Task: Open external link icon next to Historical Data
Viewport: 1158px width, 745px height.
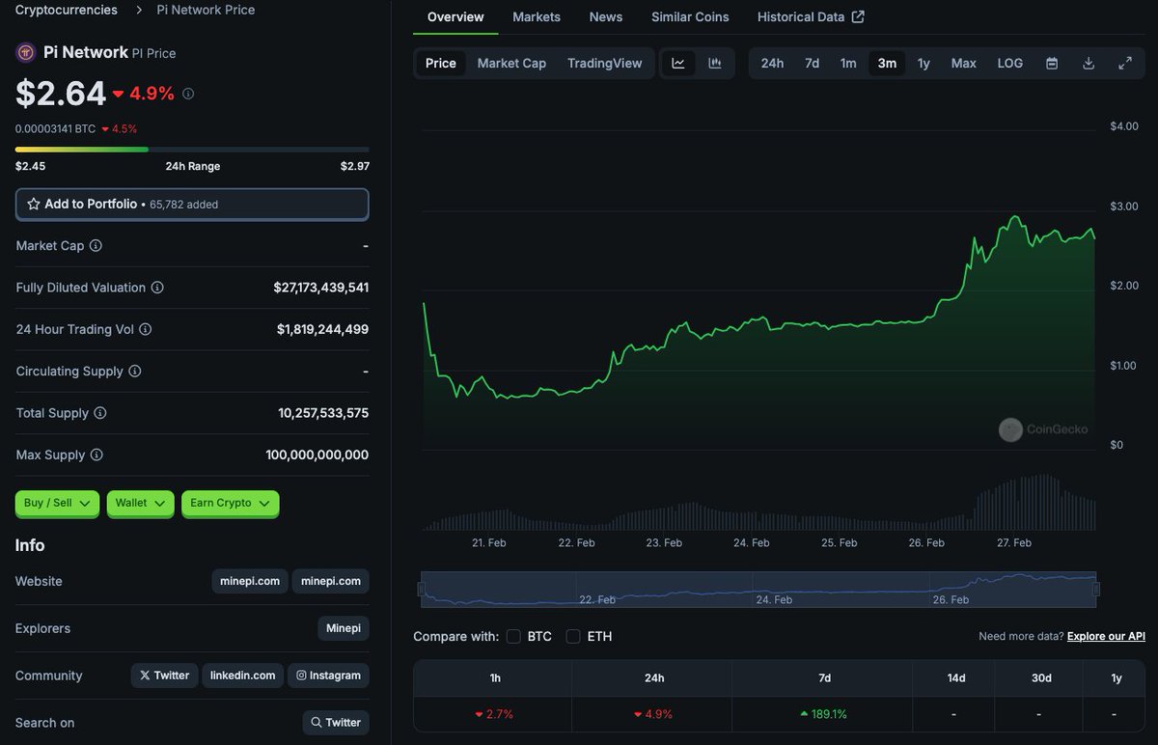Action: point(858,16)
